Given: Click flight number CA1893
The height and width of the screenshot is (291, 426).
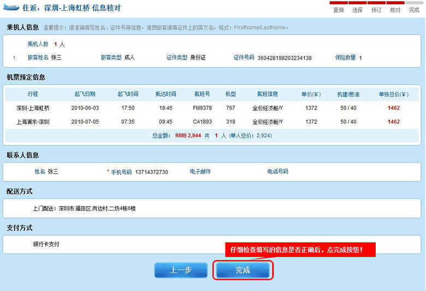Looking at the screenshot, I should [x=202, y=121].
